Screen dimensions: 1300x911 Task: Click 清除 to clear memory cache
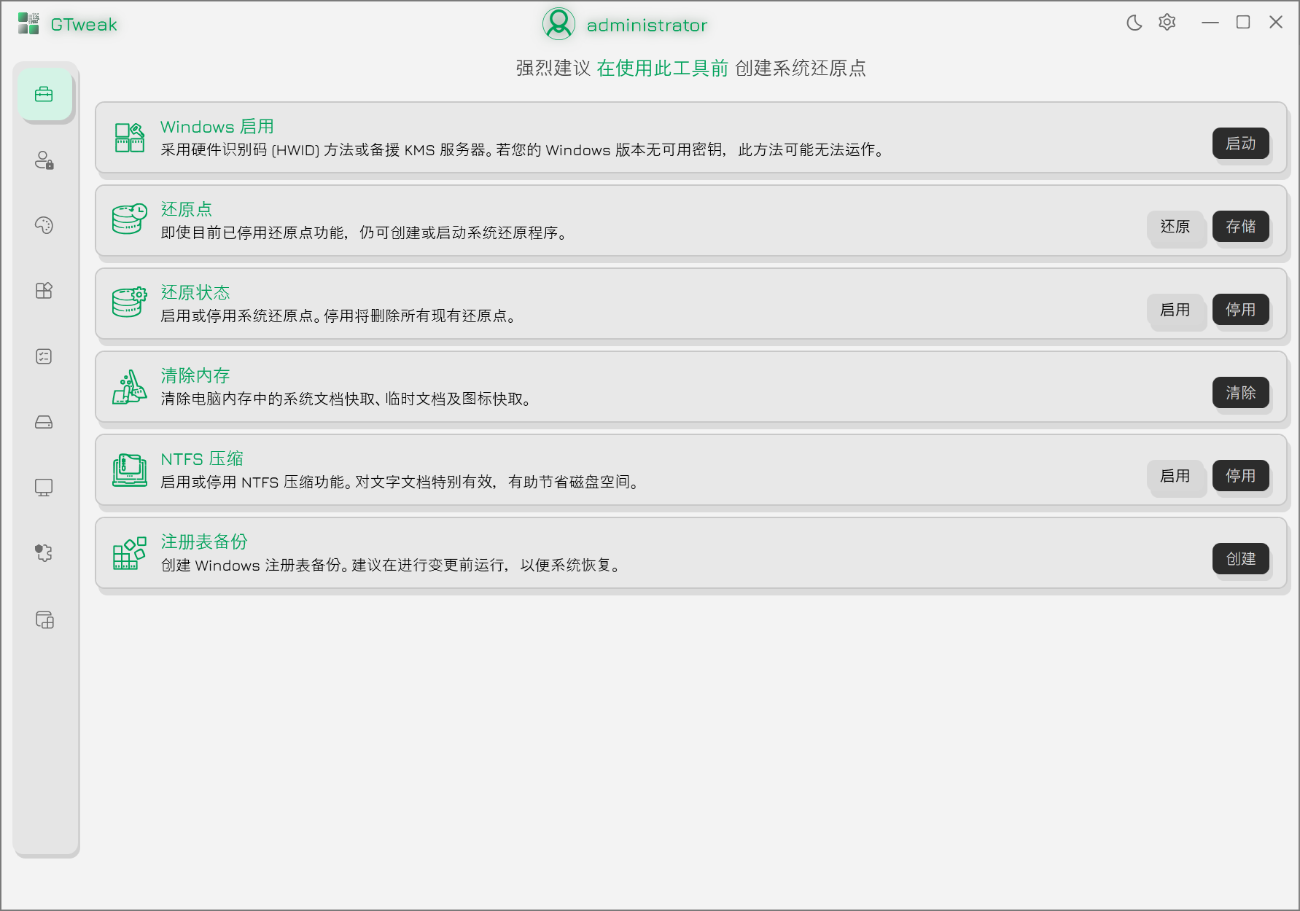coord(1241,393)
